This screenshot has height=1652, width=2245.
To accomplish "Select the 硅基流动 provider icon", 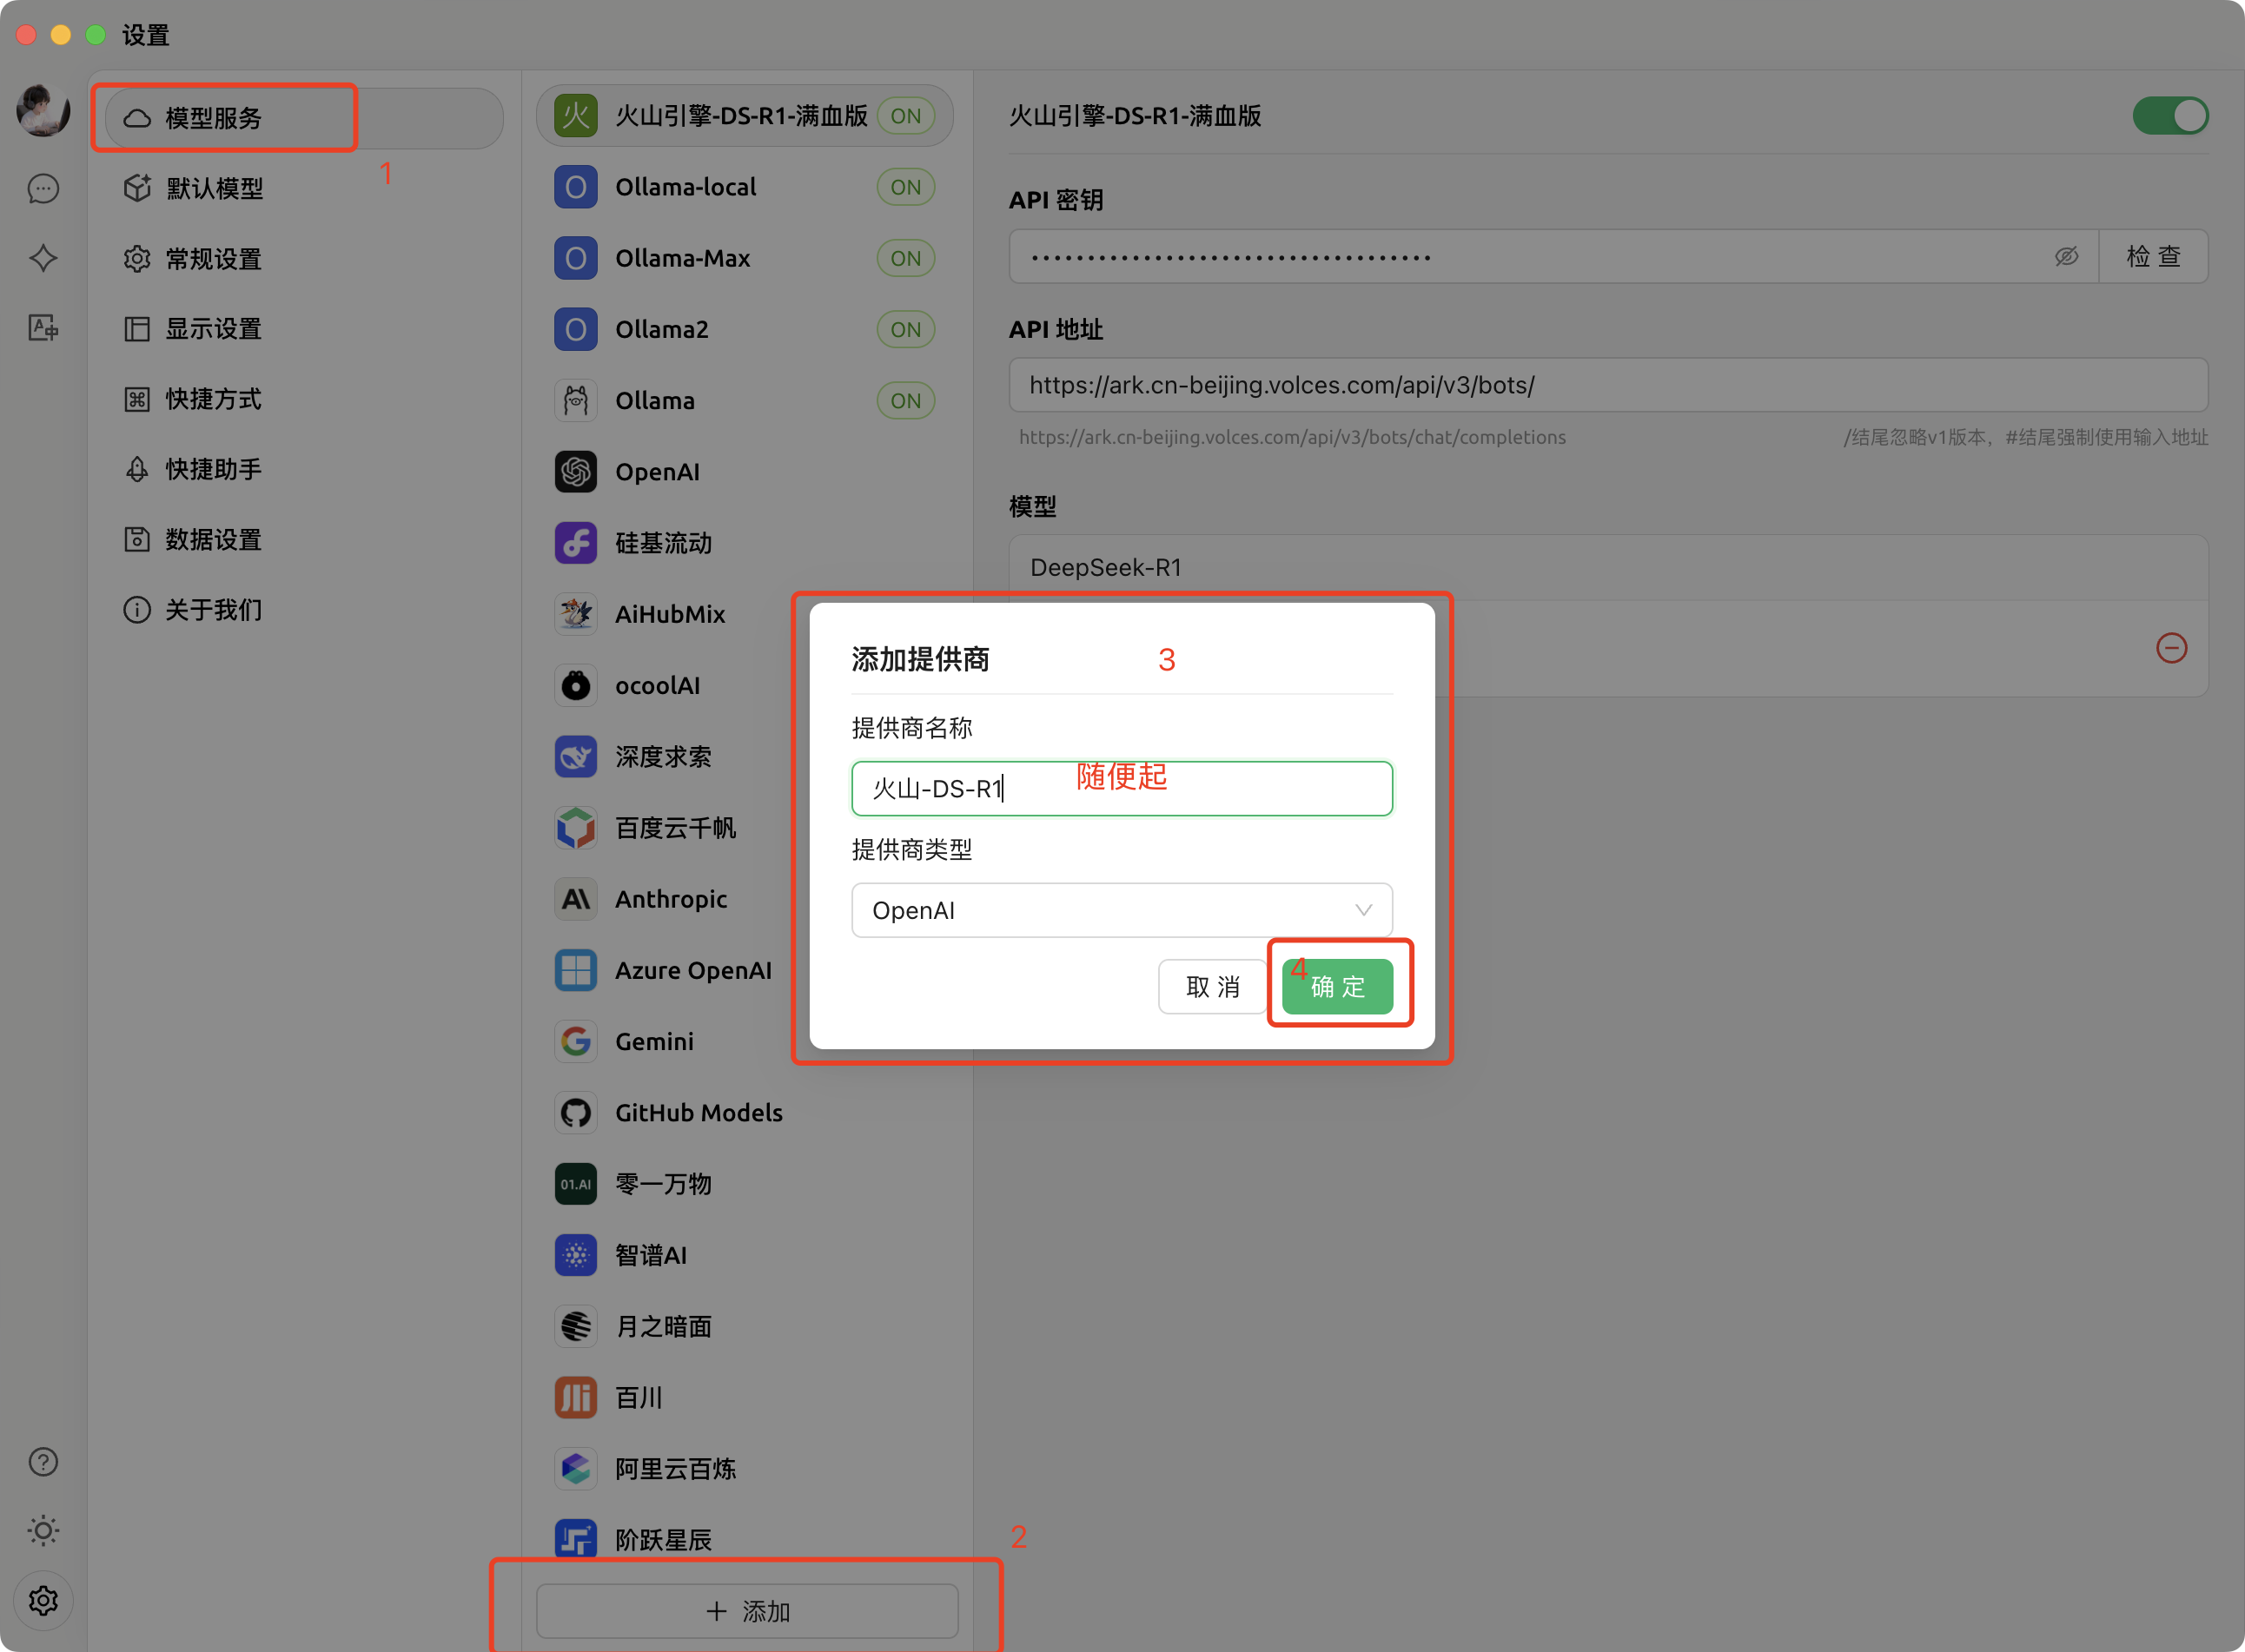I will click(x=576, y=543).
